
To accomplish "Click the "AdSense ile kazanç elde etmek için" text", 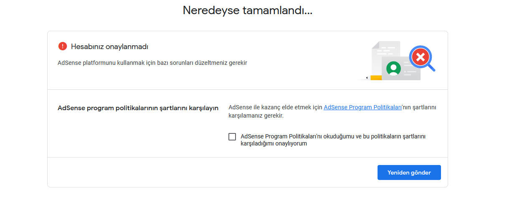I will [276, 108].
